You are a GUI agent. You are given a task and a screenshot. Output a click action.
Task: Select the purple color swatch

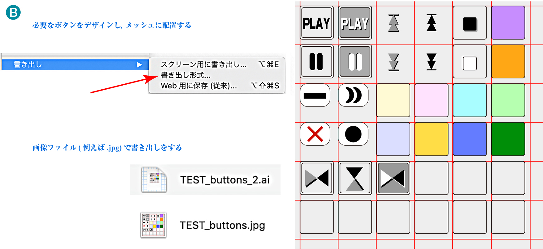pos(508,23)
